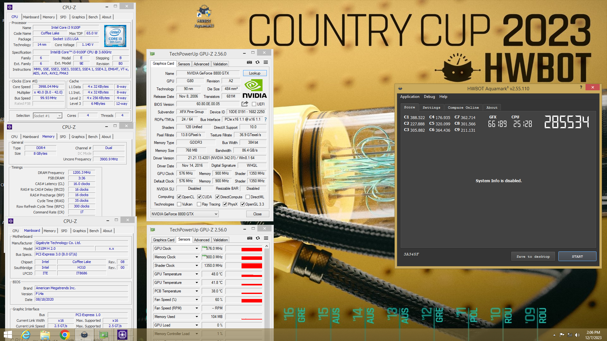Switch to the Bench tab in top CPU-Z window
This screenshot has height=341, width=607.
(x=93, y=17)
